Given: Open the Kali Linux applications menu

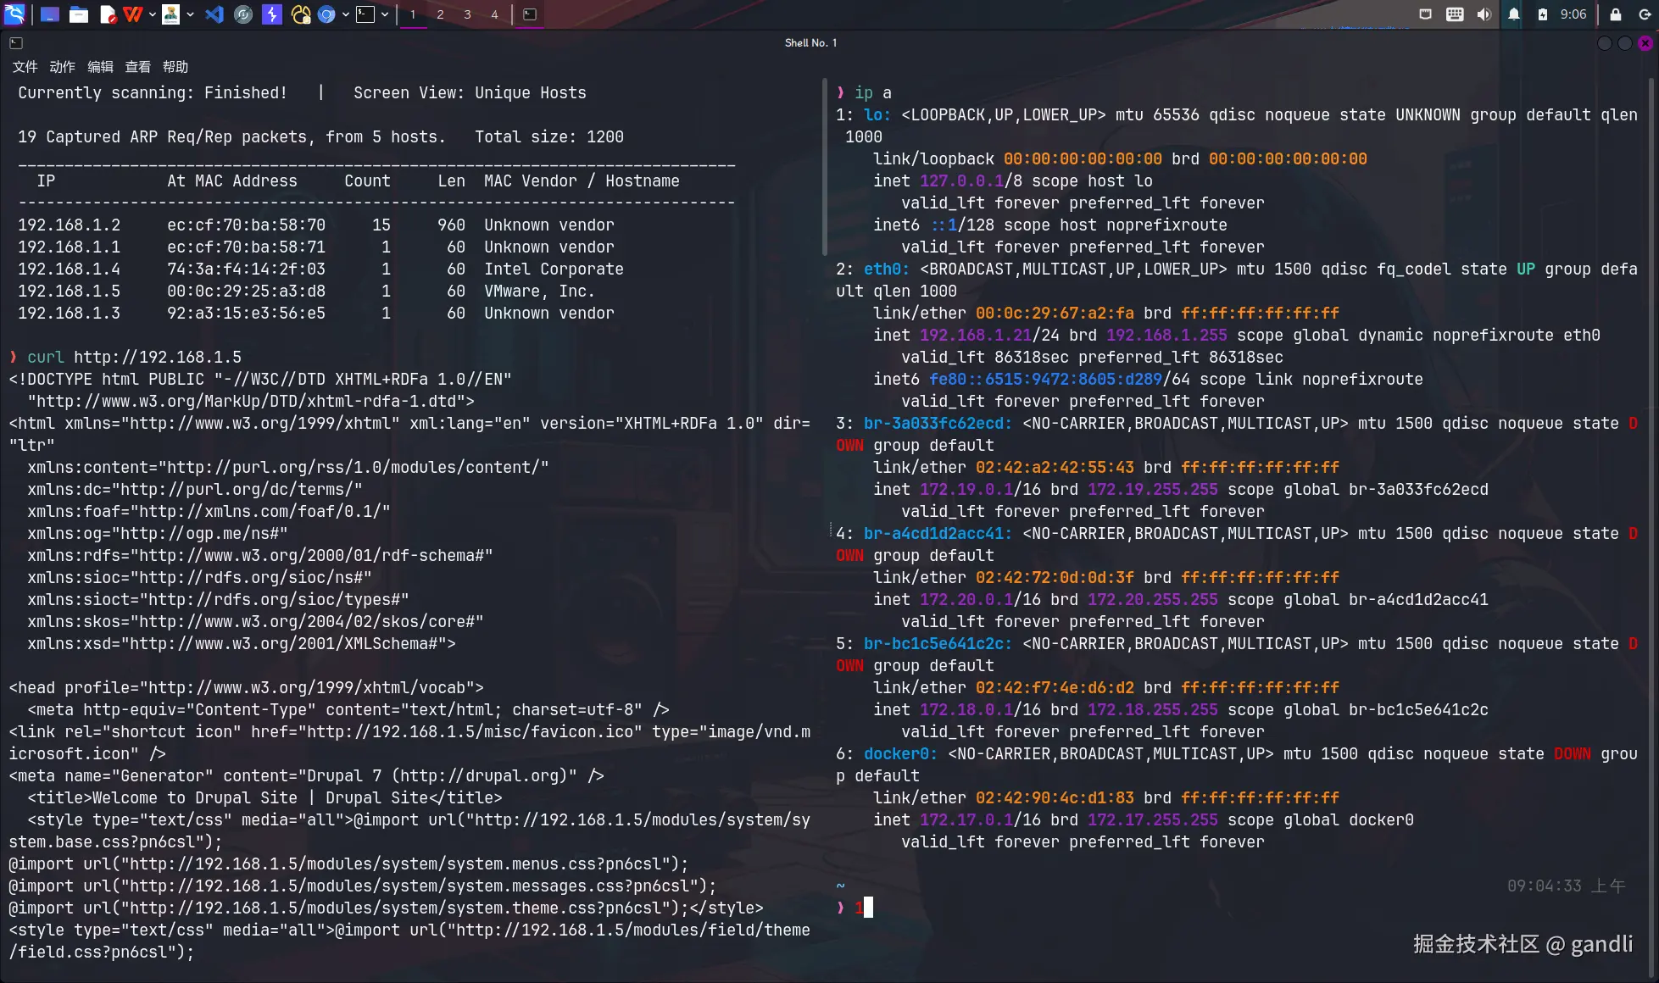Looking at the screenshot, I should (x=14, y=14).
